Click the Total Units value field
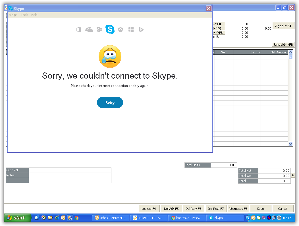 [224, 165]
